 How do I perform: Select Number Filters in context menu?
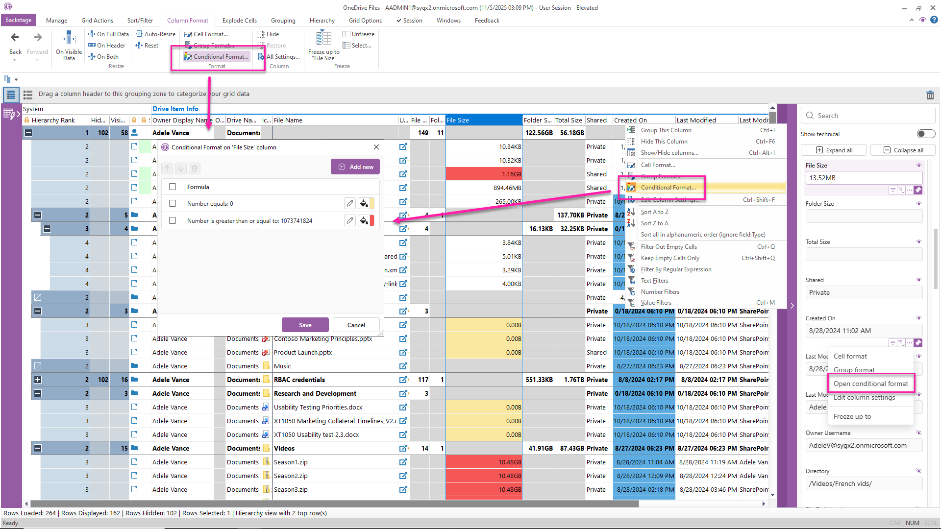pyautogui.click(x=660, y=291)
